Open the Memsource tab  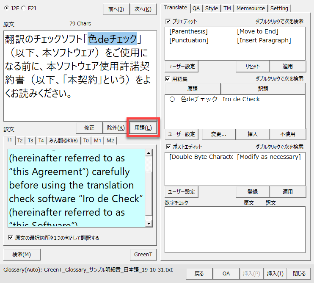(251, 8)
